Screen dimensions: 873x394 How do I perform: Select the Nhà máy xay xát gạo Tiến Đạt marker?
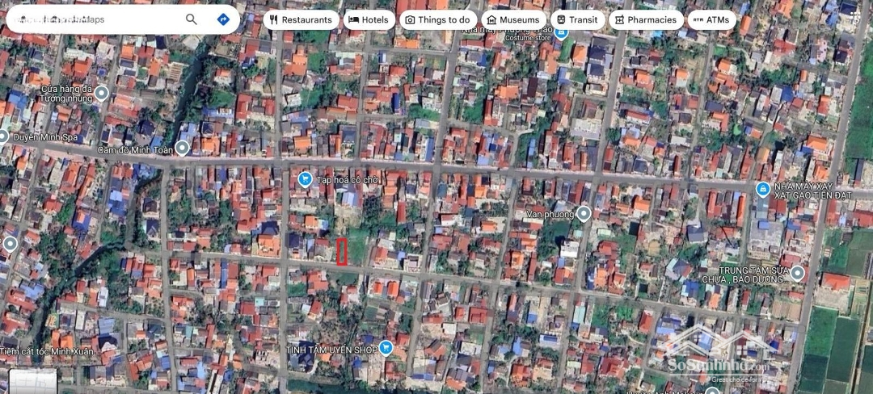[x=762, y=189]
